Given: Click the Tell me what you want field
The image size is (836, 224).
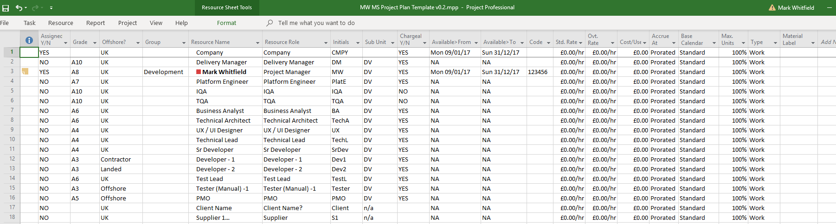Looking at the screenshot, I should (316, 23).
